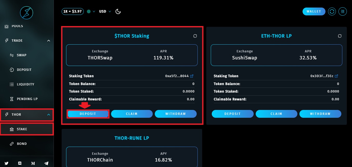Click the 16.82% APY value

click(163, 160)
